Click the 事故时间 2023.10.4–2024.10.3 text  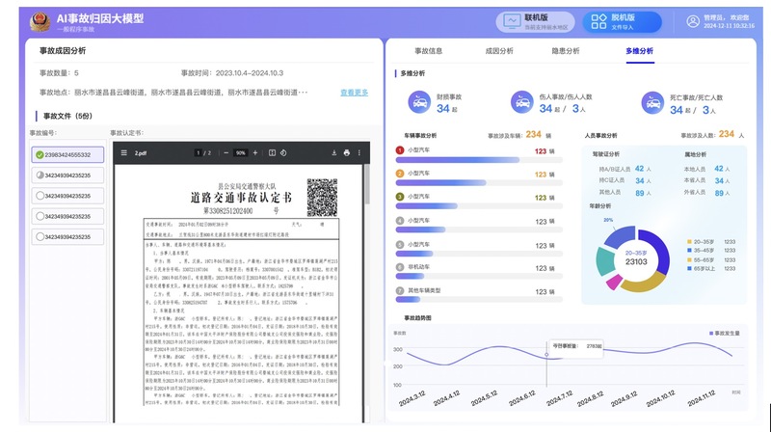(x=232, y=73)
